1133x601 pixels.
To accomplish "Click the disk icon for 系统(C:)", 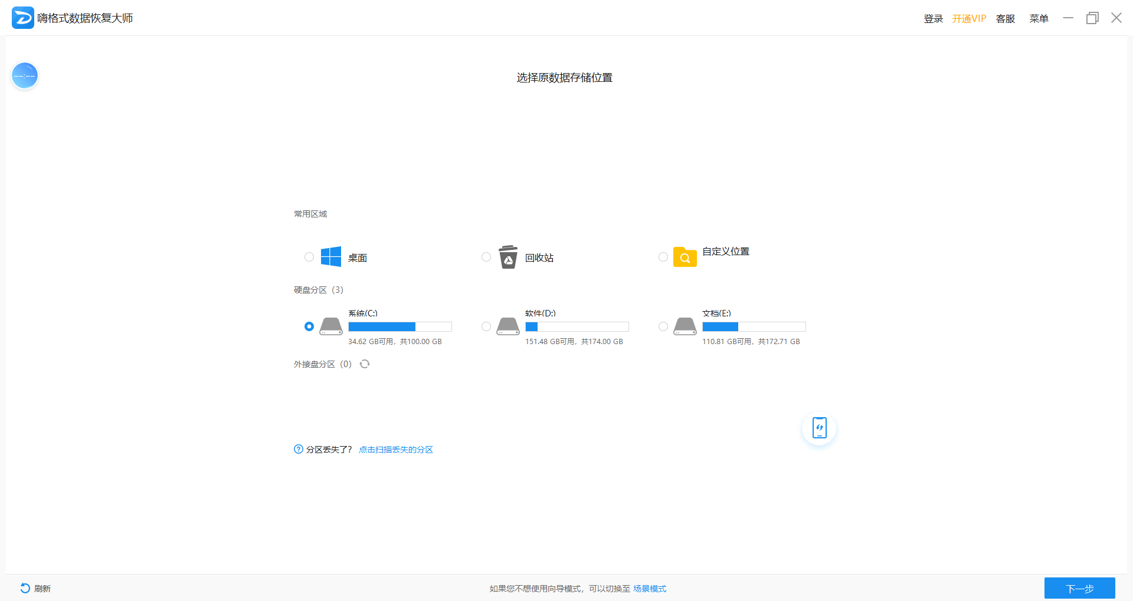I will 330,326.
